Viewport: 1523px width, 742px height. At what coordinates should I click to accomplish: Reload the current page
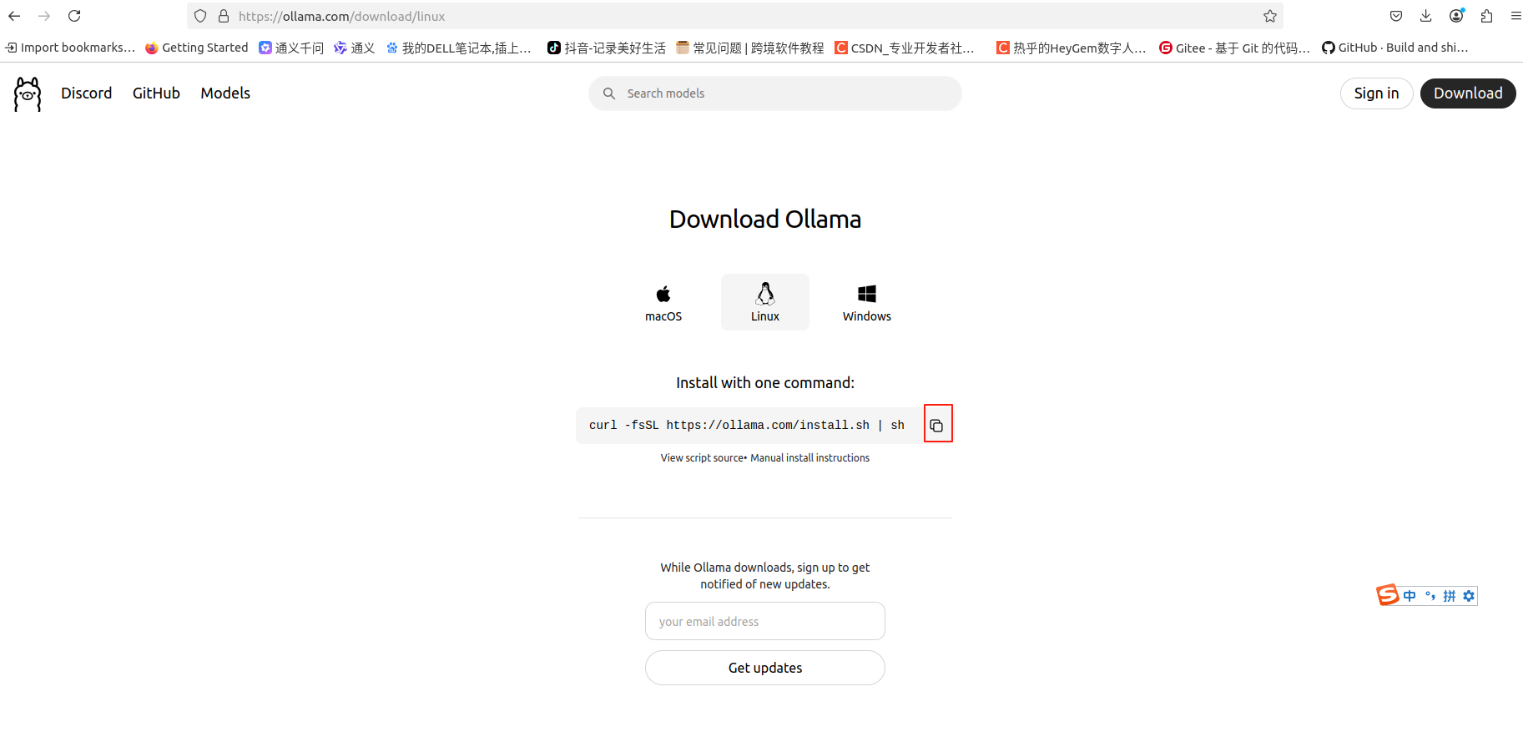74,16
